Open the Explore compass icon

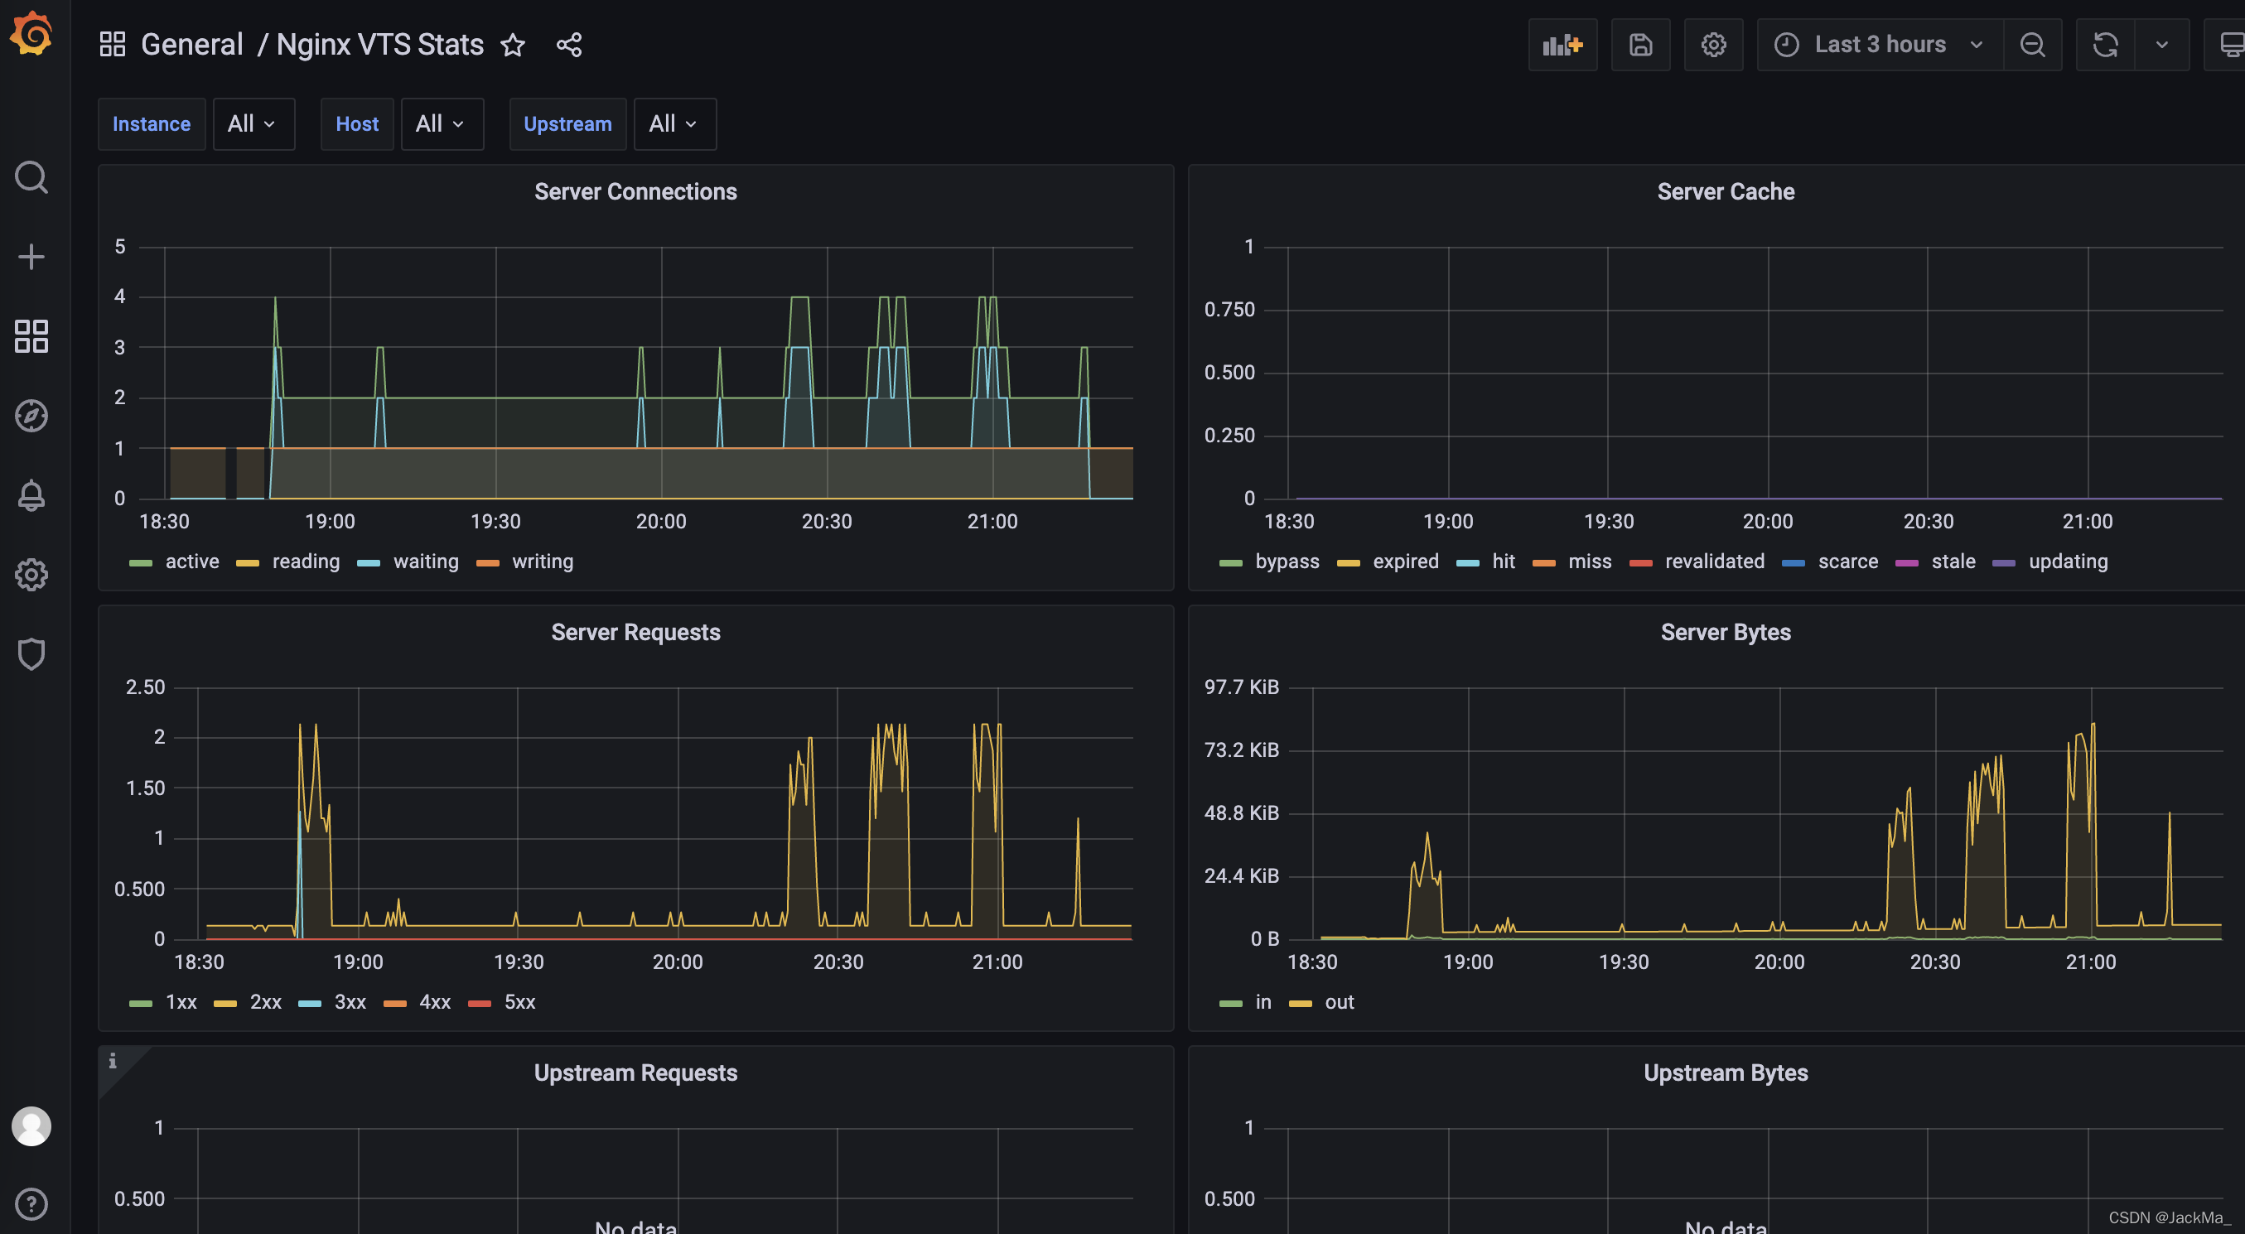[x=31, y=416]
